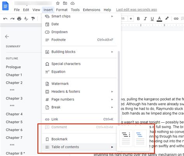
Task: Open the Tools menu
Action: coord(75,10)
